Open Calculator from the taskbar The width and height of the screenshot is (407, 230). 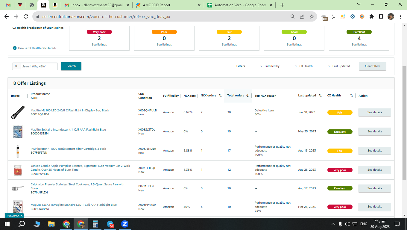(96, 224)
